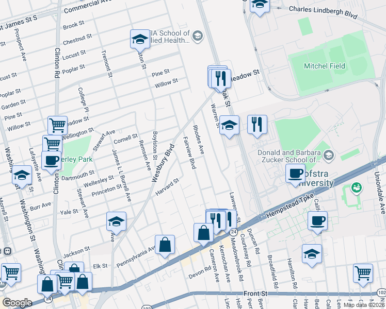Click the school marker near Yale St
Viewport: 386px width, 309px height.
pos(117,222)
